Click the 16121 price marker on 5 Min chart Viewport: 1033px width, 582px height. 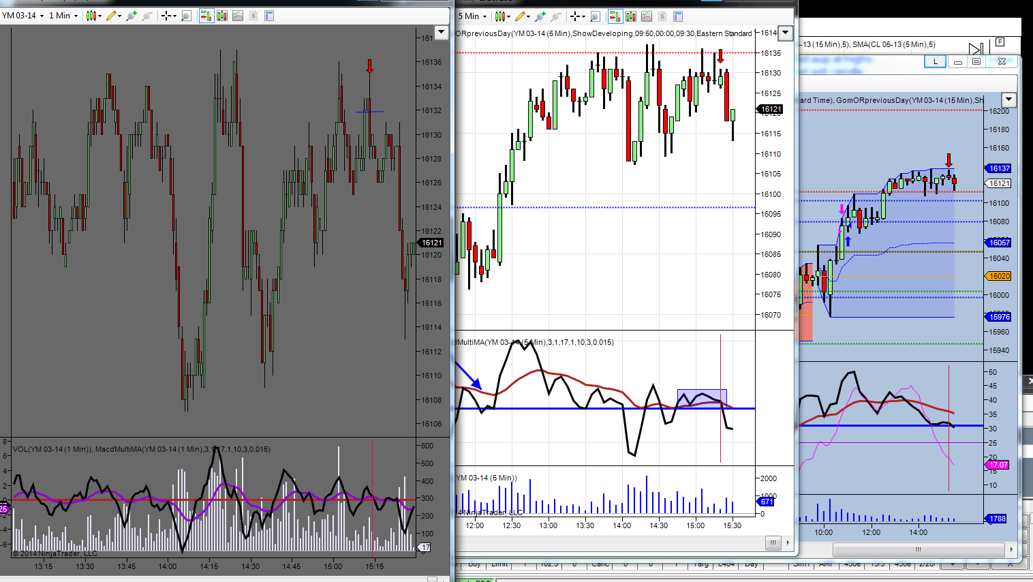click(771, 109)
